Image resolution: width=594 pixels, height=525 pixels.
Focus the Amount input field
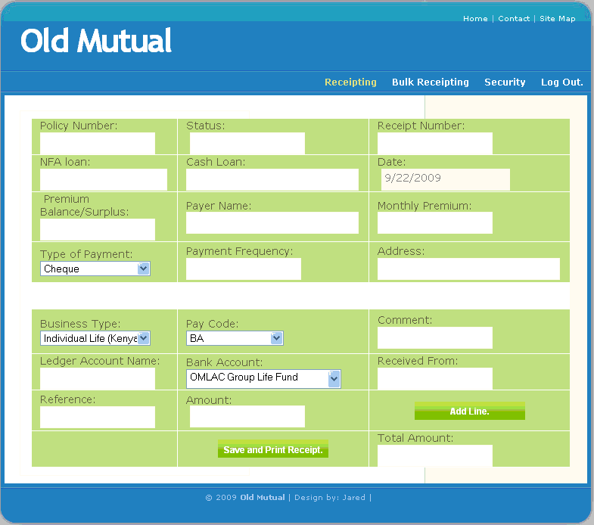247,416
